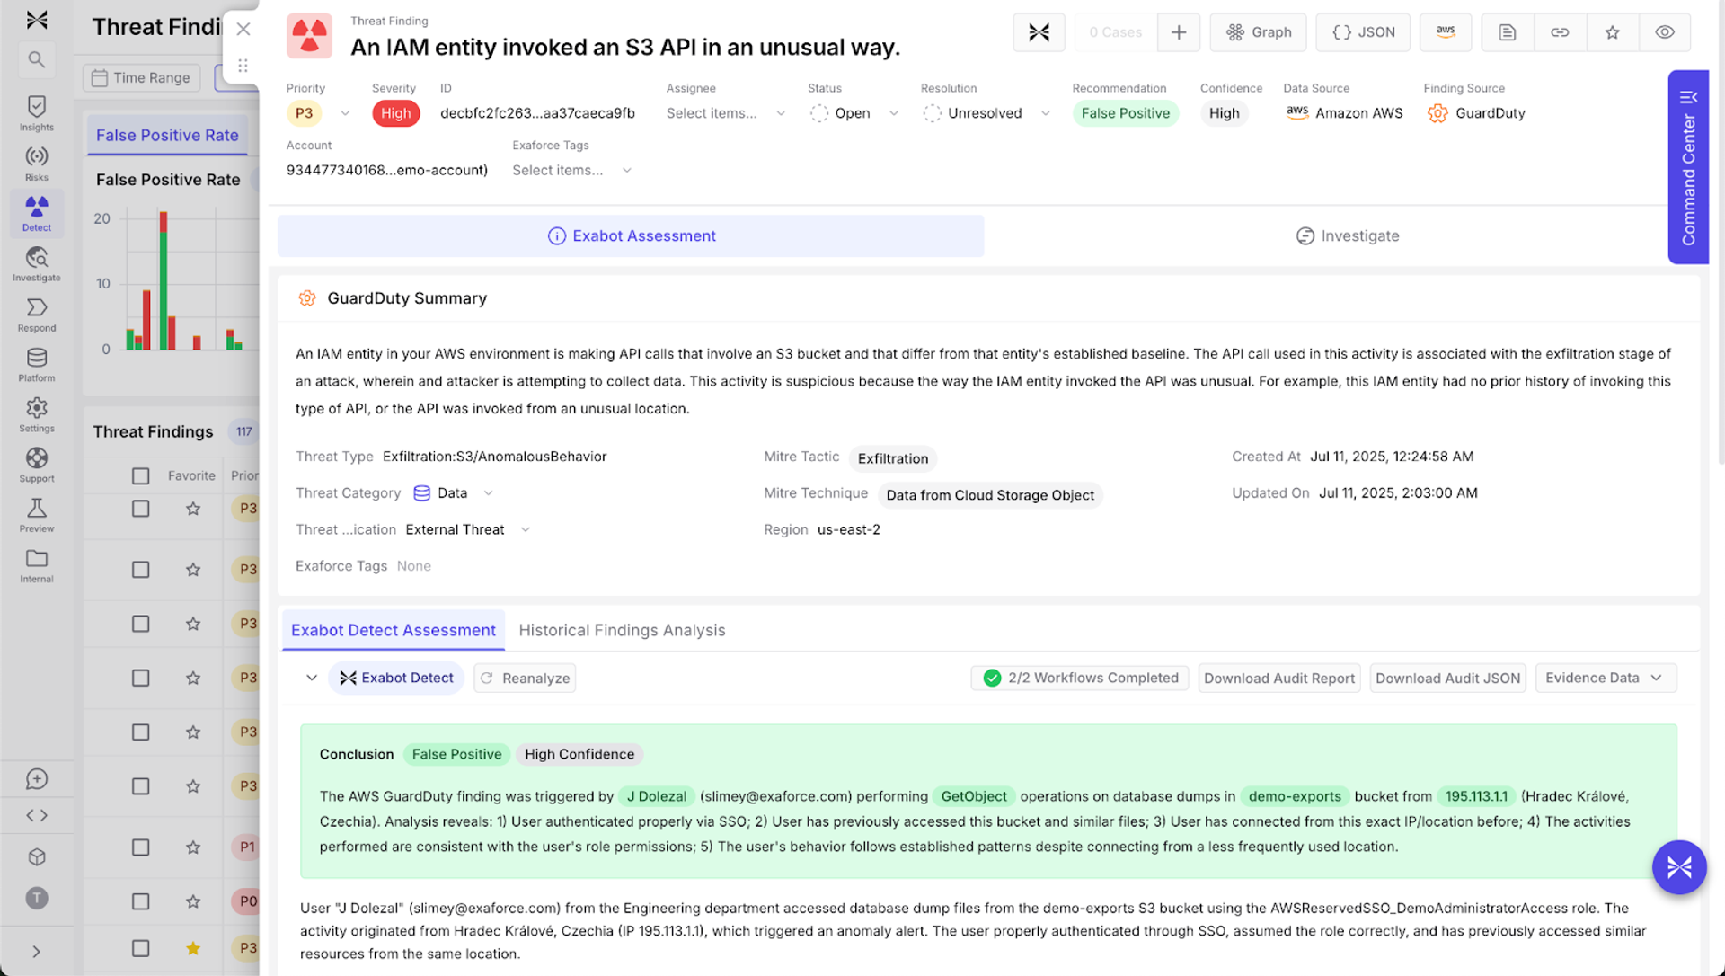Open Exaforce Tags select dropdown
The width and height of the screenshot is (1725, 976).
tap(572, 170)
